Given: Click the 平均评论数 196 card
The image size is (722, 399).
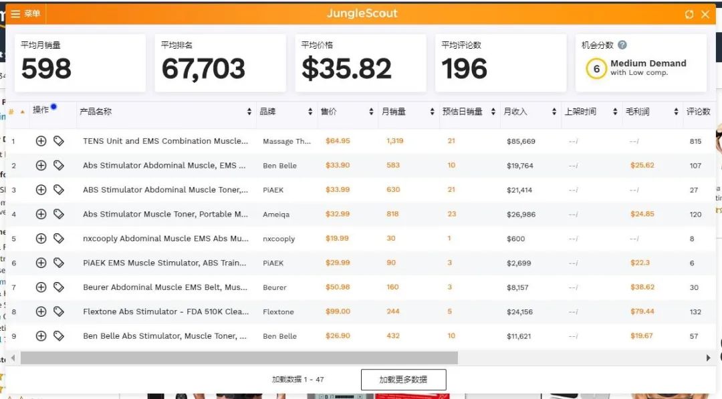Looking at the screenshot, I should (x=501, y=63).
